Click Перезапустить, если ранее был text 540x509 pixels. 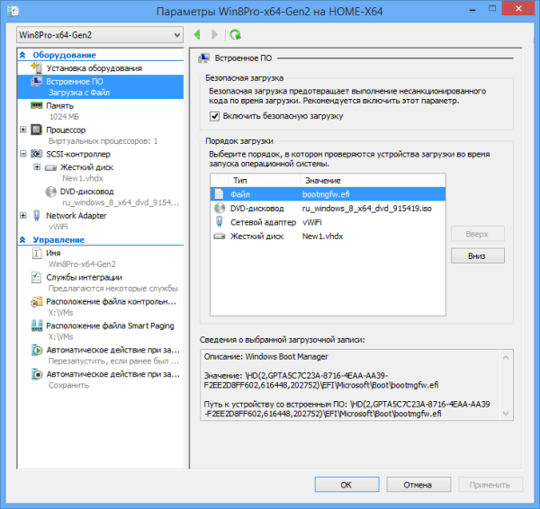click(x=113, y=361)
